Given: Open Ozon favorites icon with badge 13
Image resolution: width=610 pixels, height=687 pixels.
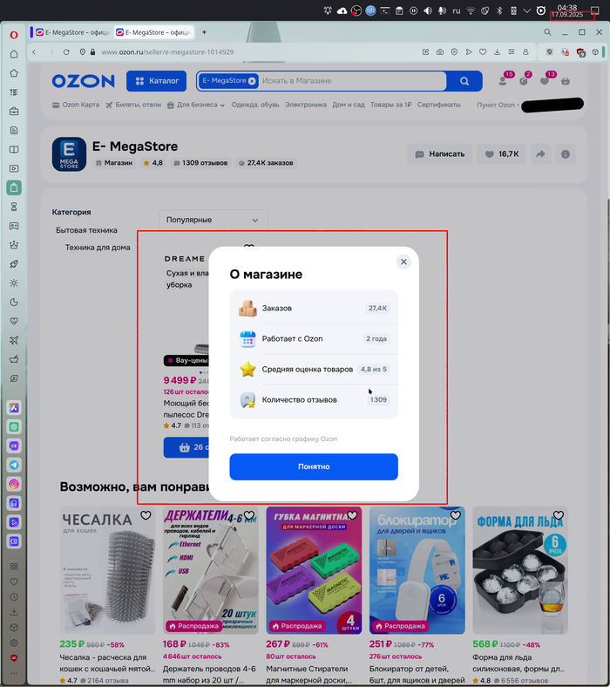Looking at the screenshot, I should (545, 81).
